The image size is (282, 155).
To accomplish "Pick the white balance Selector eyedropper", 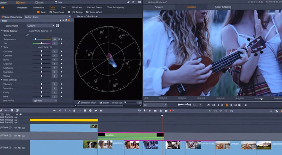I will click(28, 35).
